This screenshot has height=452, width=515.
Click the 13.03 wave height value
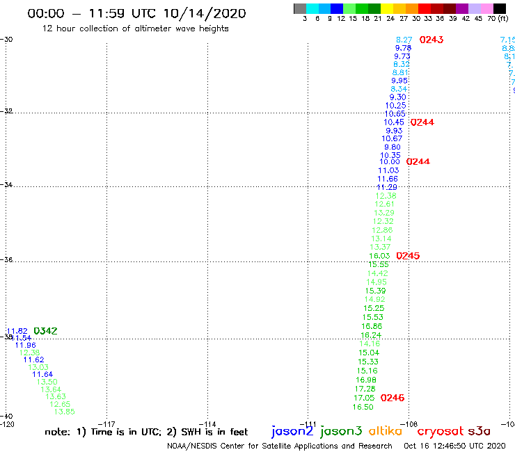coord(38,367)
